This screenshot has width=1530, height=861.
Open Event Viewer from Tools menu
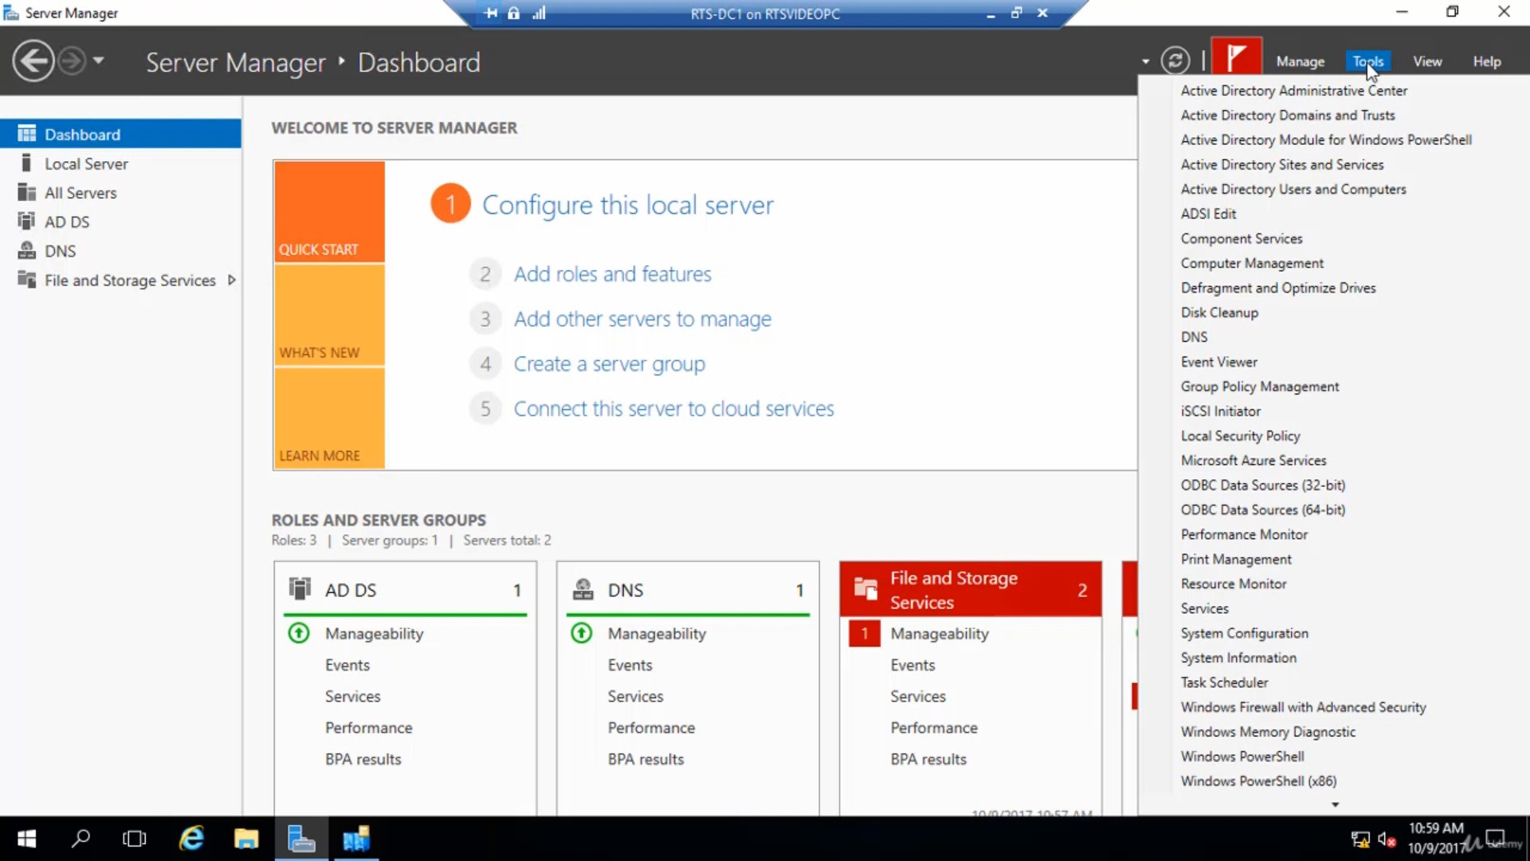click(x=1219, y=362)
